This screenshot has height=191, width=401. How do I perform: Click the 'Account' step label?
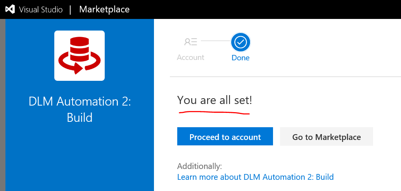pyautogui.click(x=190, y=57)
